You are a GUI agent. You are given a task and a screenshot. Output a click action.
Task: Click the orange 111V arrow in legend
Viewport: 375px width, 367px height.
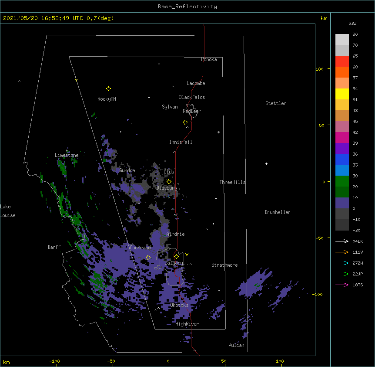(x=342, y=252)
